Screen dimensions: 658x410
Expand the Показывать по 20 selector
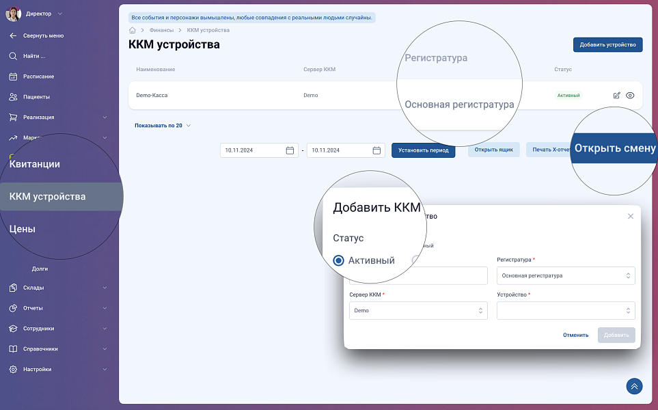click(163, 126)
